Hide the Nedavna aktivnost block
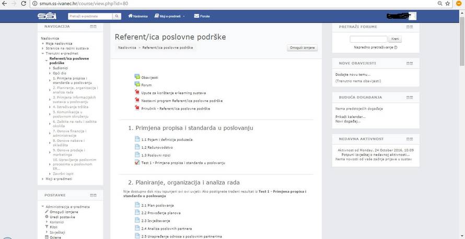The height and width of the screenshot is (239, 465). 408,139
